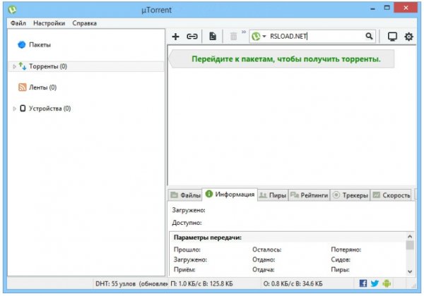Image resolution: width=424 pixels, height=296 pixels.
Task: Switch to the Рейтинги tab
Action: click(310, 195)
